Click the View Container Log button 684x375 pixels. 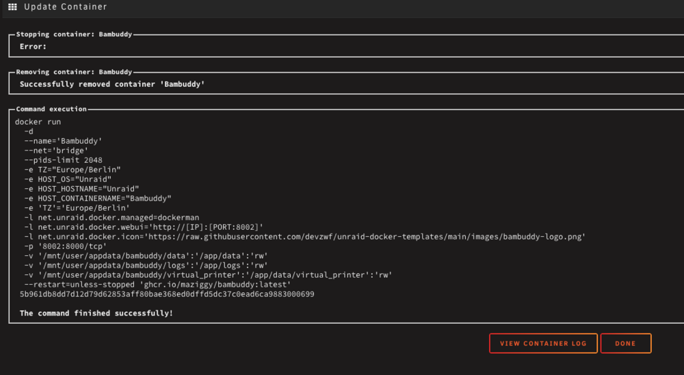[x=543, y=344]
